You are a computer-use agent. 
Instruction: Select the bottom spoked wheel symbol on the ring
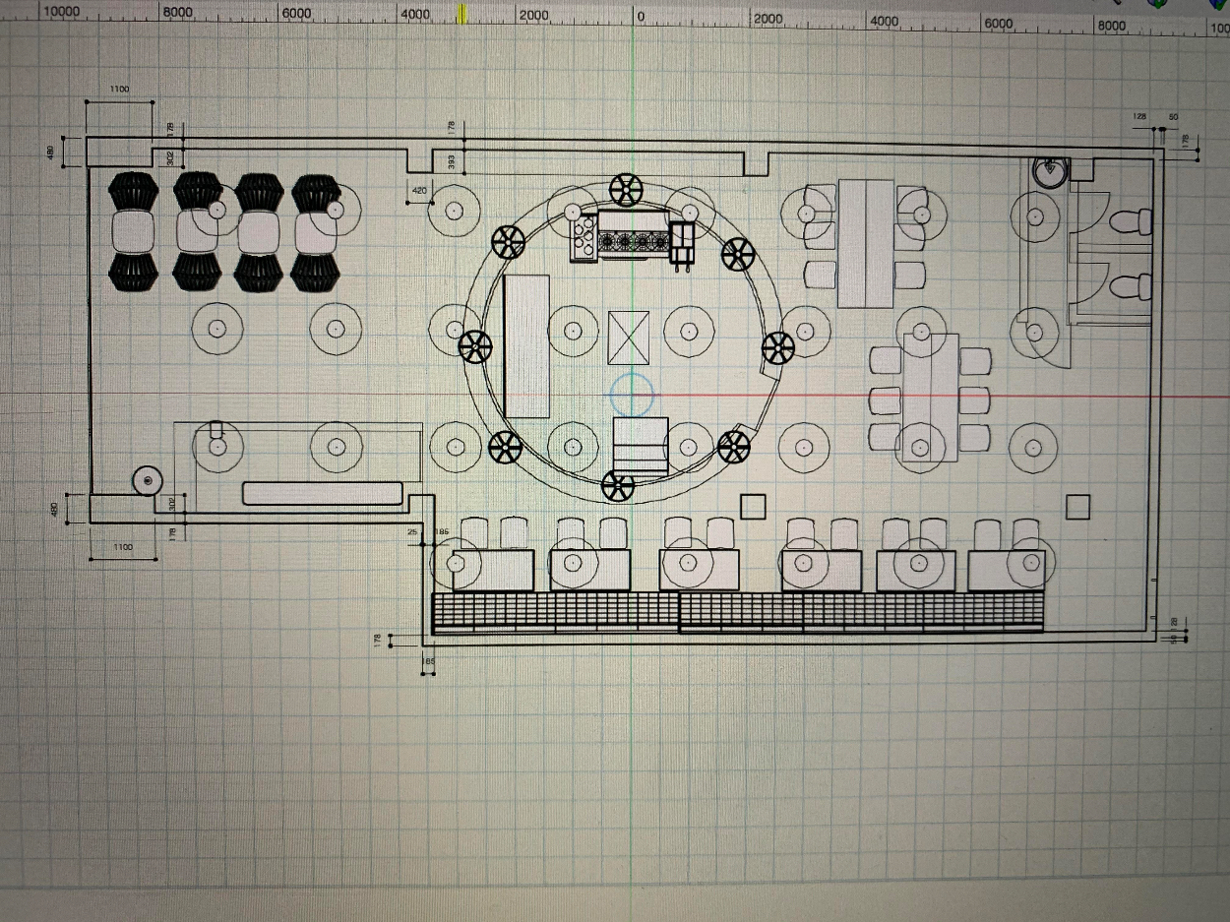pos(618,485)
